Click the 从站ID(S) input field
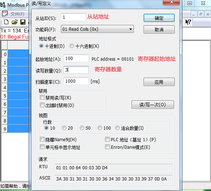Viewport: 211px width, 191px height. [74, 17]
